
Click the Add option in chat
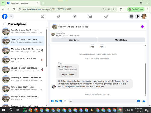point(92,47)
